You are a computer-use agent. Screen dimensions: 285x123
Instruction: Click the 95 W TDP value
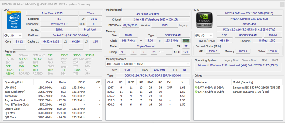[94, 19]
